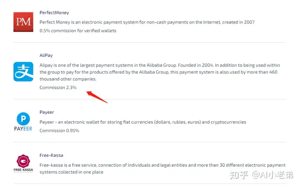Viewport: 301px width, 187px height.
Task: Click the red PerfectMoney PM logo
Action: 23,22
